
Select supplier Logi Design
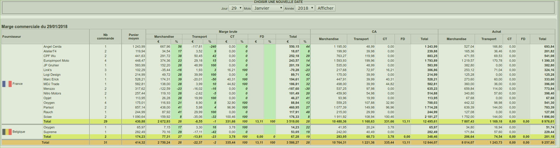tap(52, 75)
